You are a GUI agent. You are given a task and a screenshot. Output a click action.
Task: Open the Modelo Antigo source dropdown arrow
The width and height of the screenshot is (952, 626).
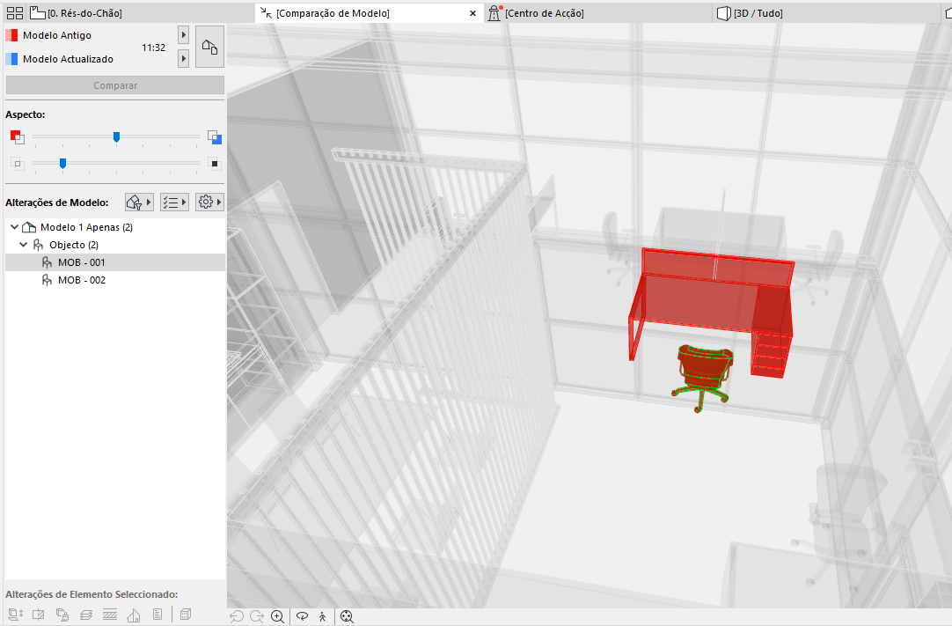click(183, 35)
